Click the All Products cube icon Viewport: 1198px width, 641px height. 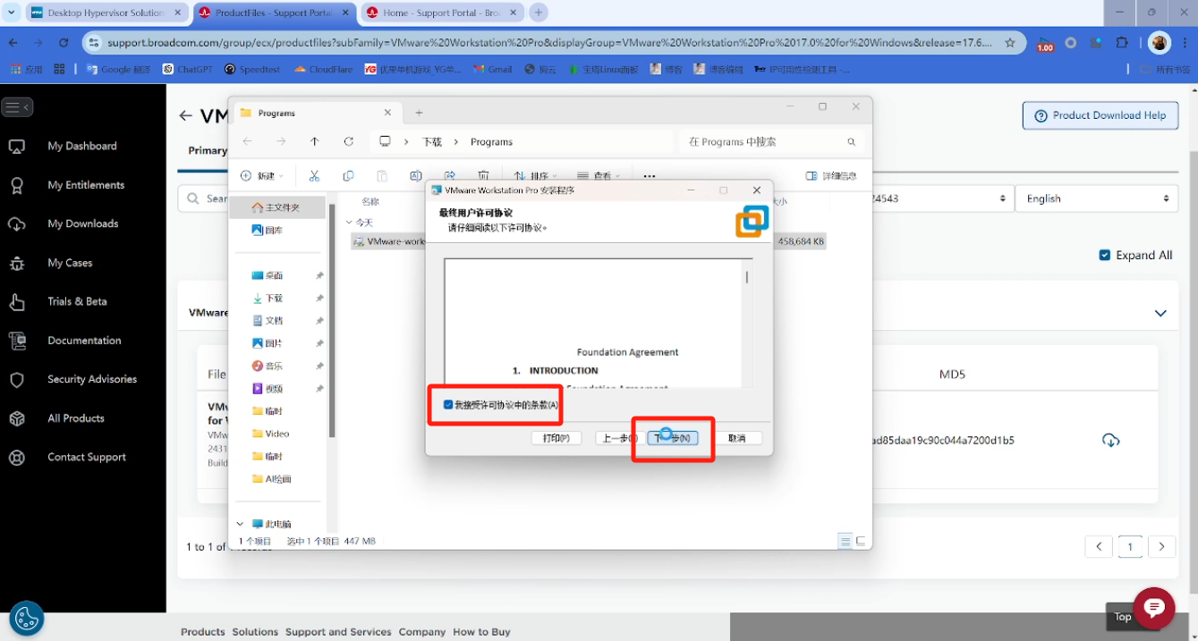16,418
